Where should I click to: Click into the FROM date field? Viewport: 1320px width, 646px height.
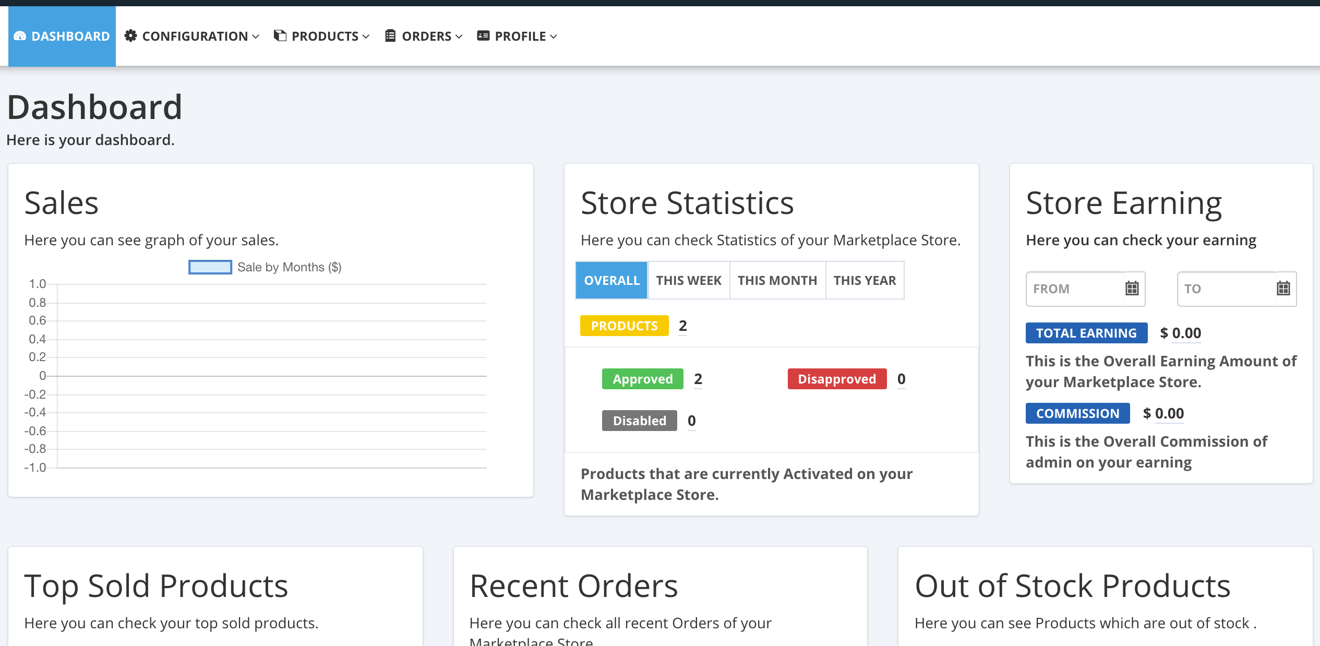coord(1074,289)
